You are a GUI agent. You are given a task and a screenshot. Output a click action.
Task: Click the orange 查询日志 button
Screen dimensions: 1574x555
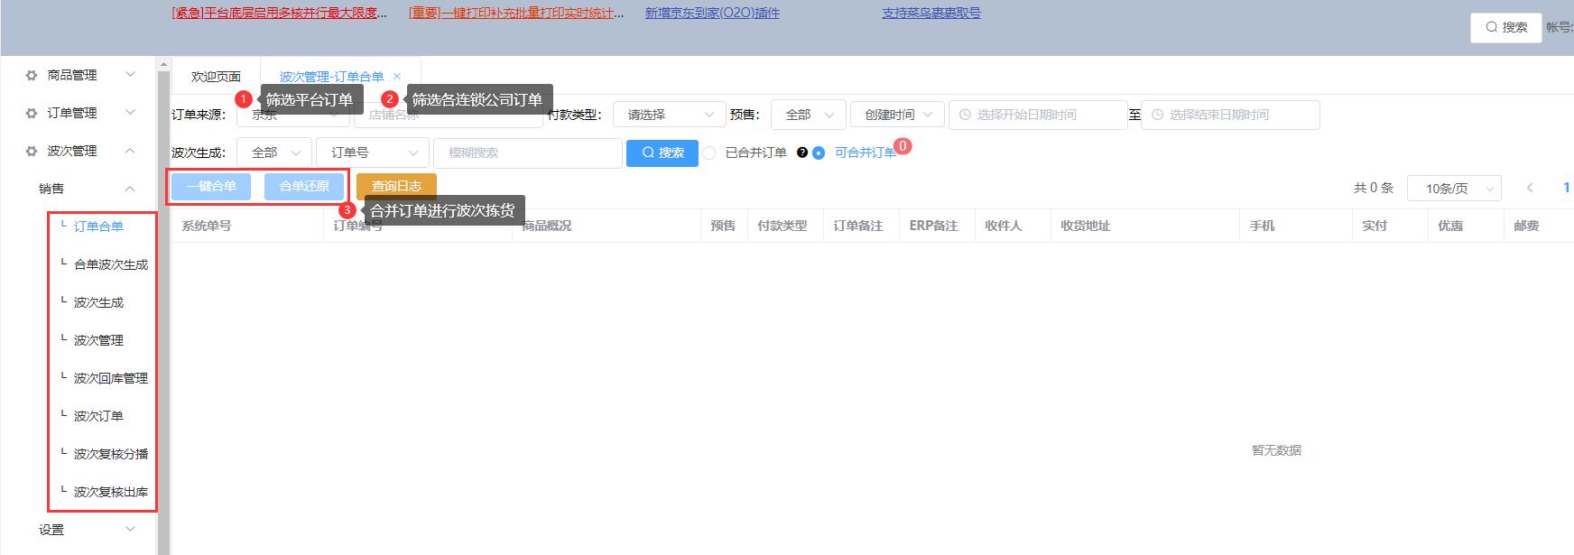[396, 186]
